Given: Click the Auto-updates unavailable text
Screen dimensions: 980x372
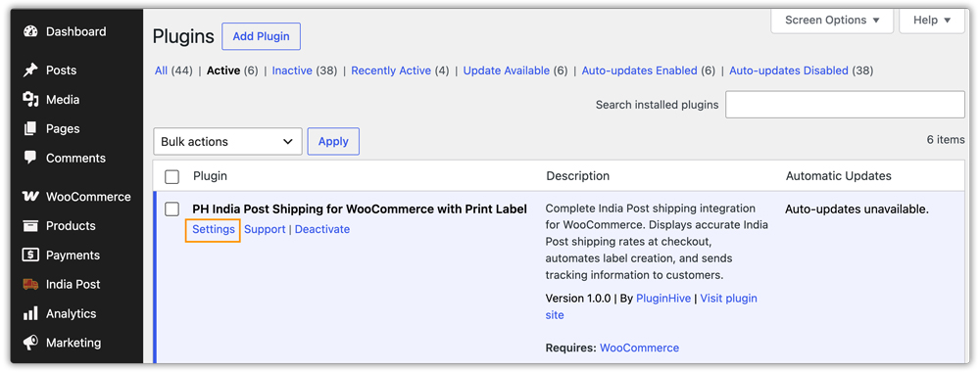Looking at the screenshot, I should point(857,209).
